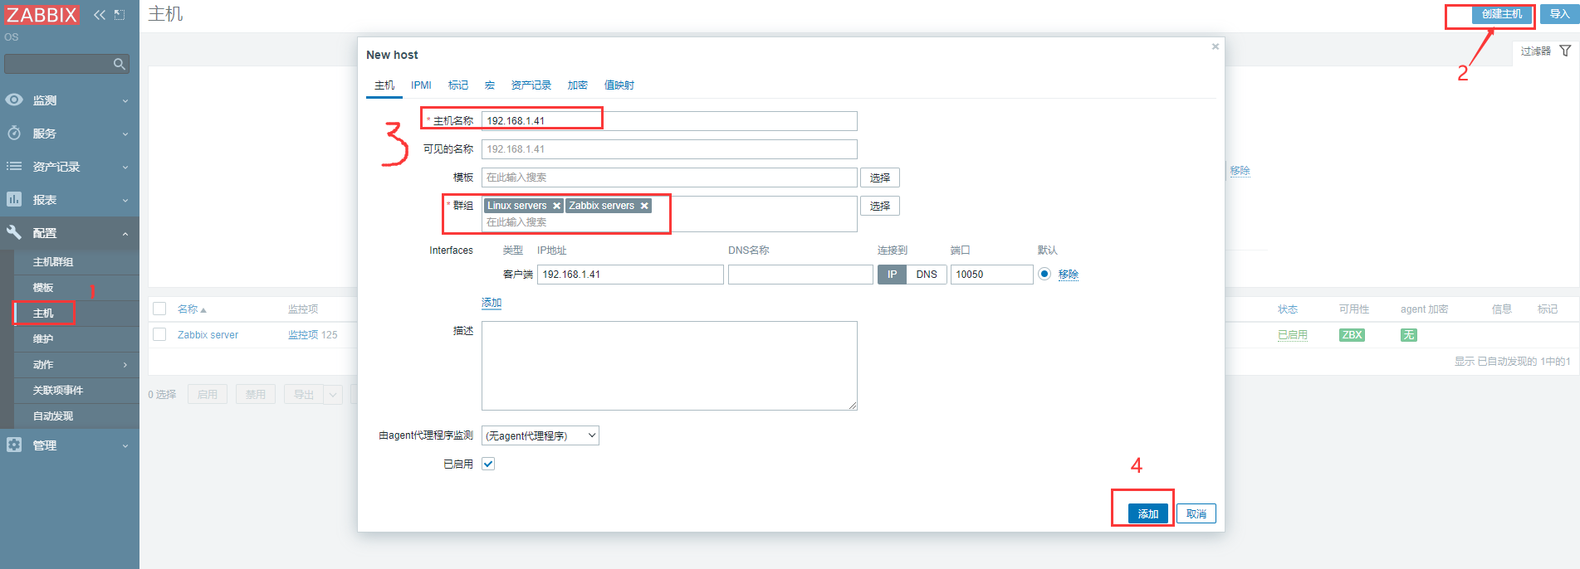Click the interface IP地址 field
The width and height of the screenshot is (1580, 569).
pos(630,275)
